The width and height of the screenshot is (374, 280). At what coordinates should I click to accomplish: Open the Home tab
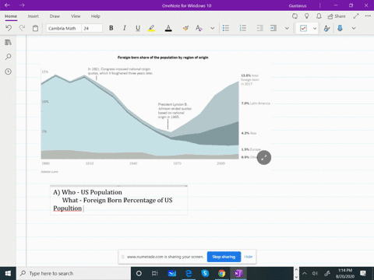tap(11, 16)
